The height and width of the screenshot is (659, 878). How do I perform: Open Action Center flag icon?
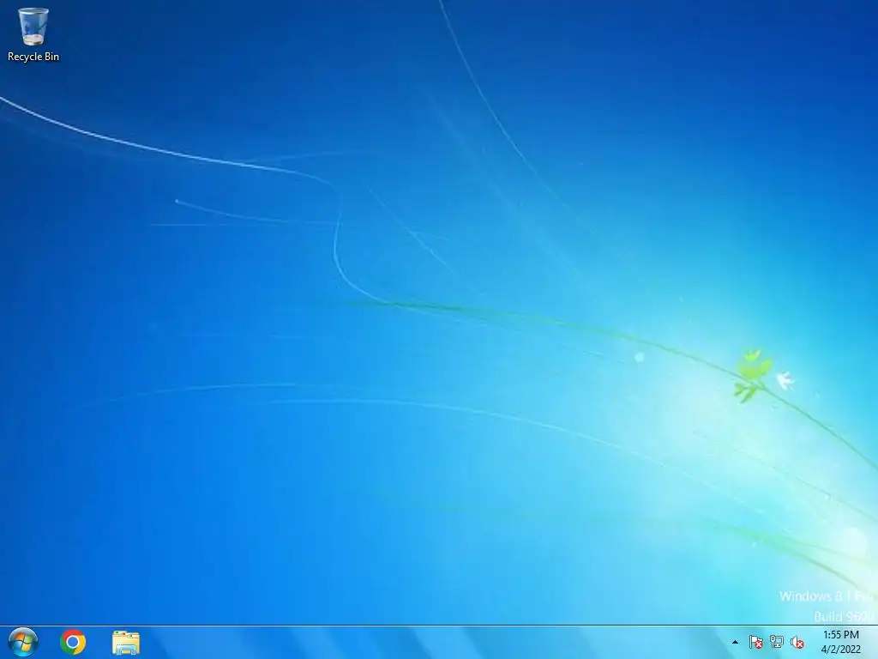tap(756, 642)
